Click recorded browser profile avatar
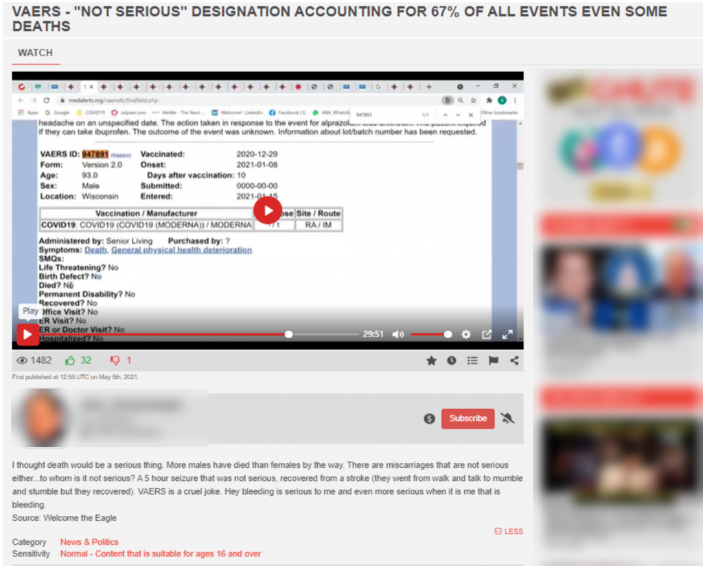The height and width of the screenshot is (566, 703). point(502,100)
